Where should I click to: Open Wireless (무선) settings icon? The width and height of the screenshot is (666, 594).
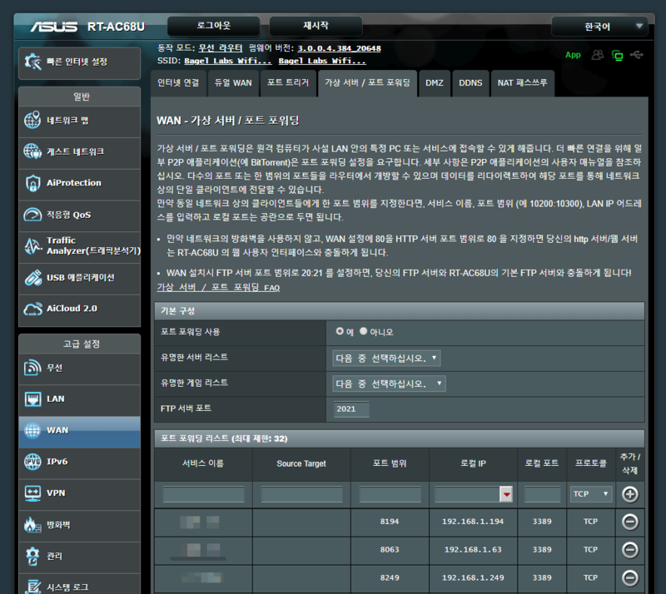click(x=32, y=368)
